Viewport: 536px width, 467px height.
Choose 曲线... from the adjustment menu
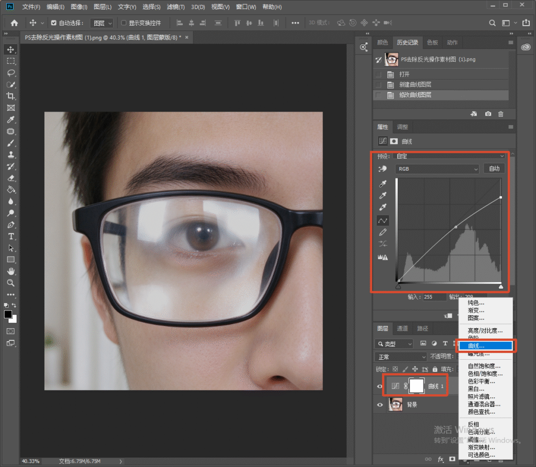tap(485, 346)
